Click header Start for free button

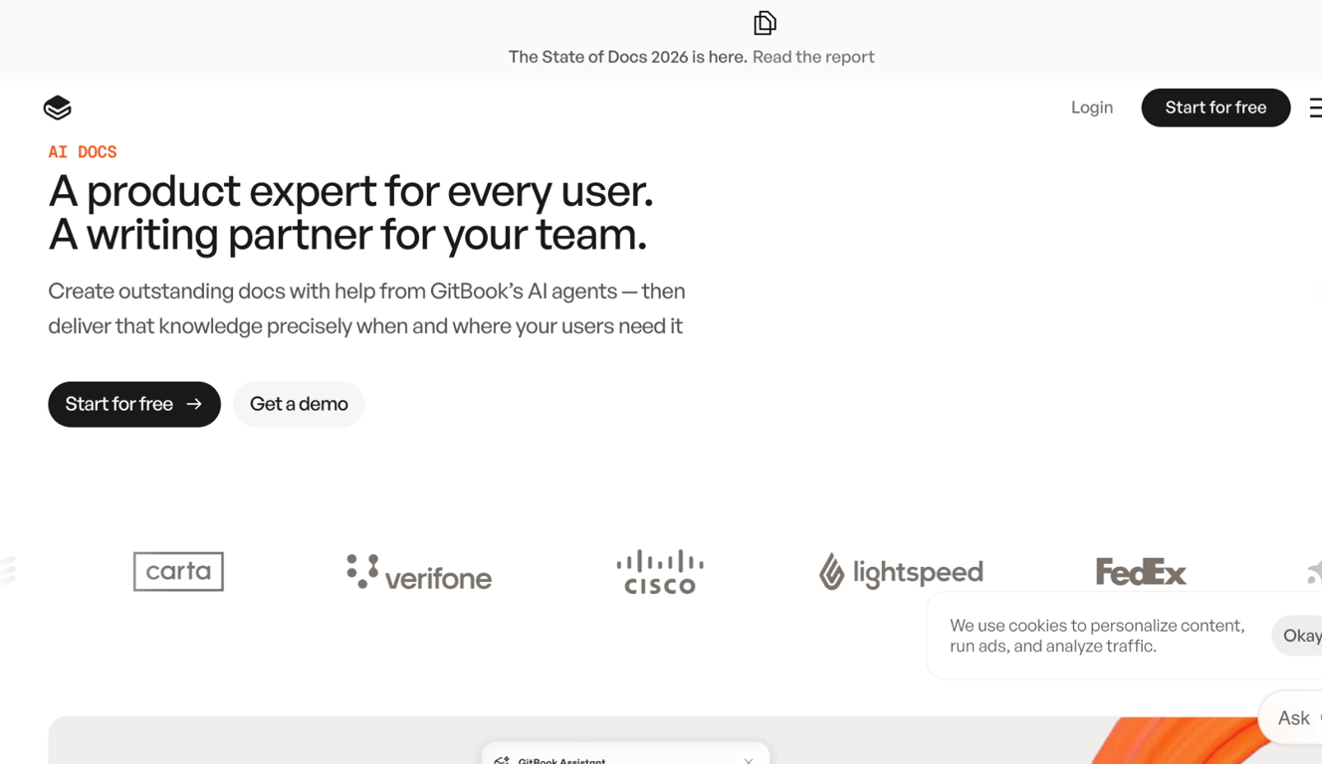(x=1215, y=107)
